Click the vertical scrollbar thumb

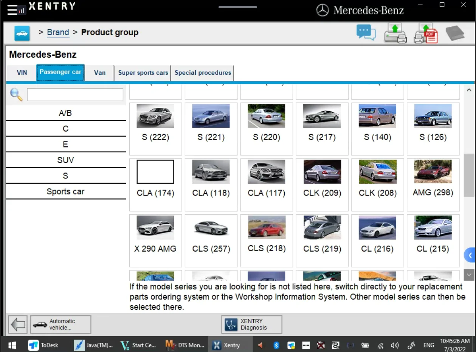tap(469, 175)
